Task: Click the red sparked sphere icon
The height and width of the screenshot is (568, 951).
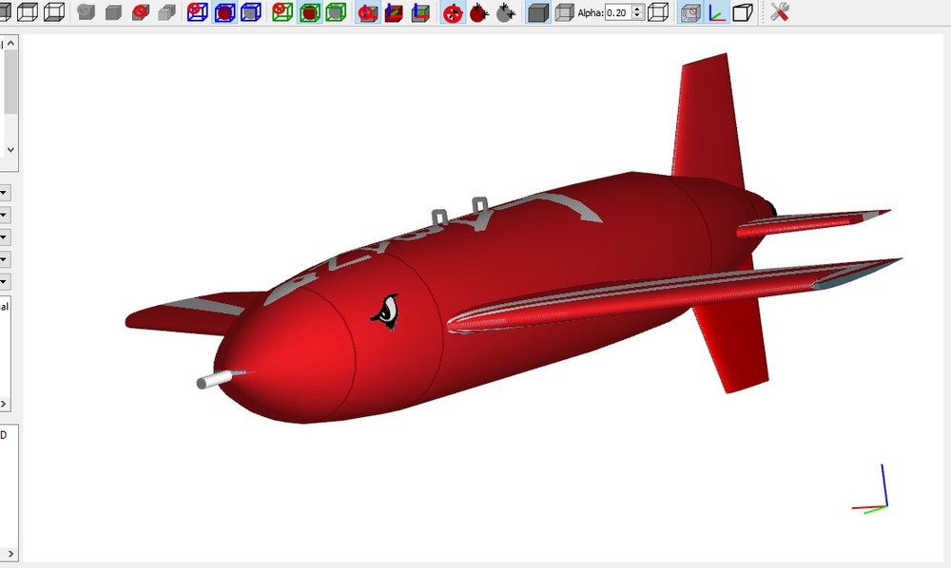Action: (x=479, y=12)
